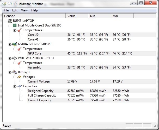Image resolution: width=159 pixels, height=130 pixels.
Task: Select the Assembly row
Action: 92,67
